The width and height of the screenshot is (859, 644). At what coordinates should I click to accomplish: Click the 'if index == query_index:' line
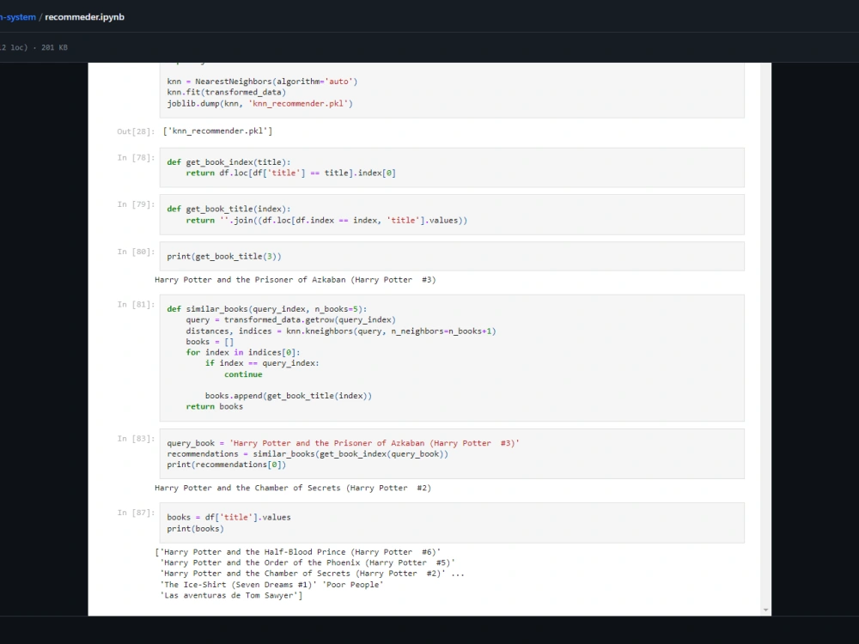(x=262, y=363)
